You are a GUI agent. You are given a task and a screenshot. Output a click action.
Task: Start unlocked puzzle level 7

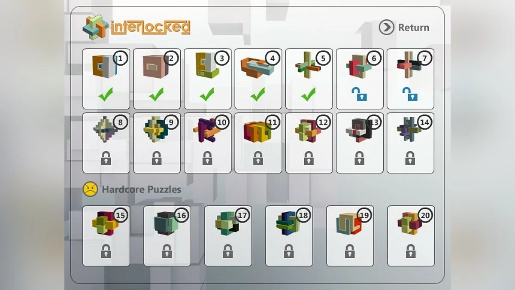click(410, 79)
